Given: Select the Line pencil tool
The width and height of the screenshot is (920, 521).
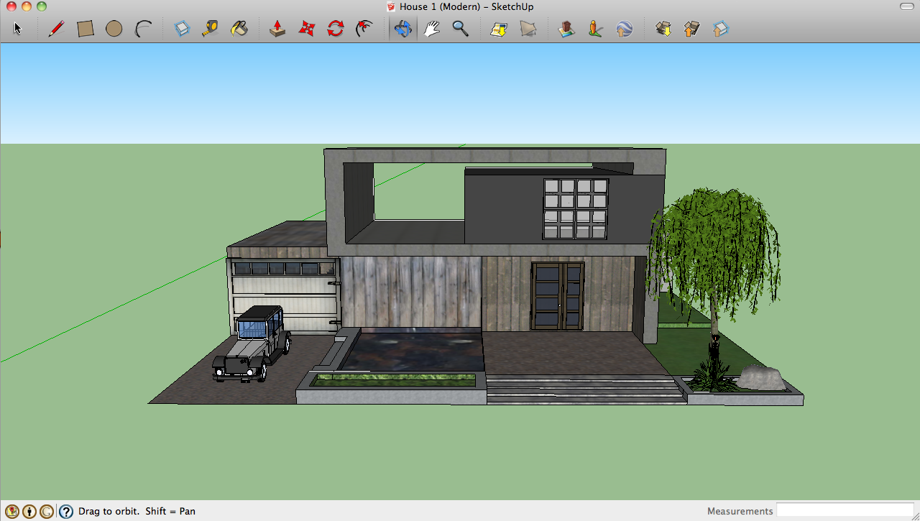Looking at the screenshot, I should coord(56,29).
